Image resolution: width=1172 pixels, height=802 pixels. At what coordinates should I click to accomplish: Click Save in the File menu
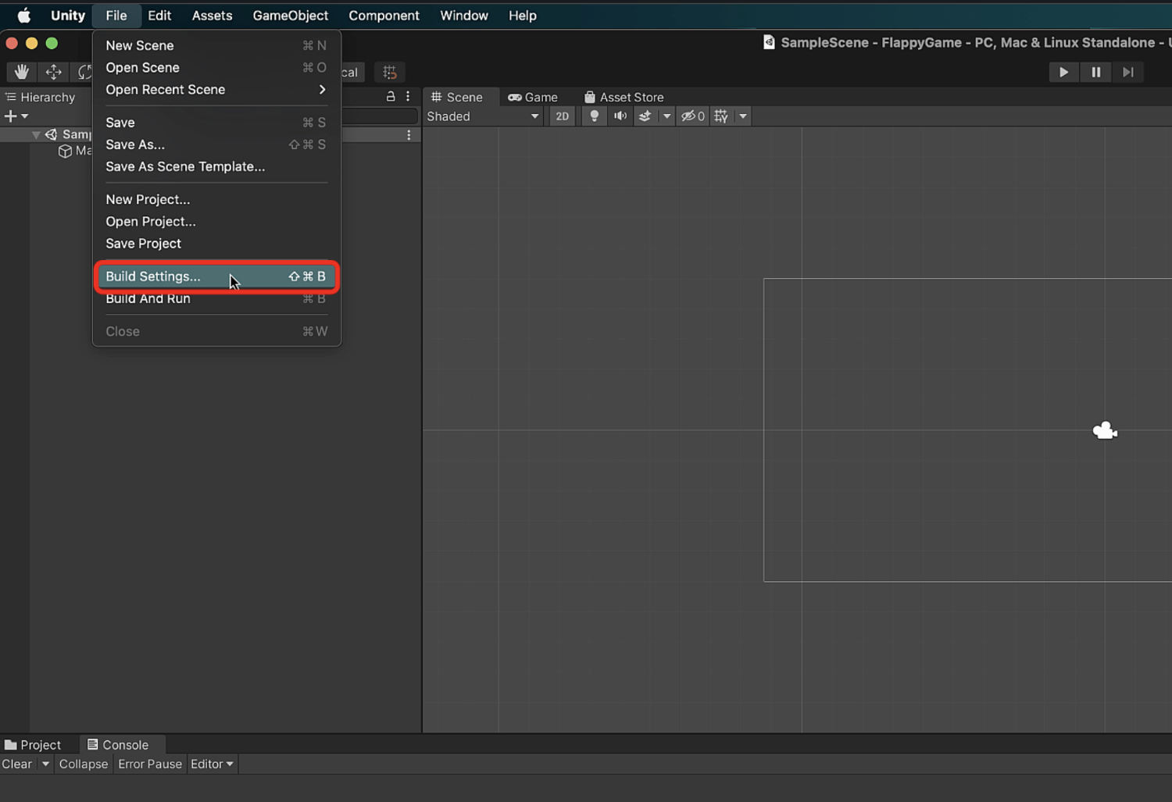point(216,123)
